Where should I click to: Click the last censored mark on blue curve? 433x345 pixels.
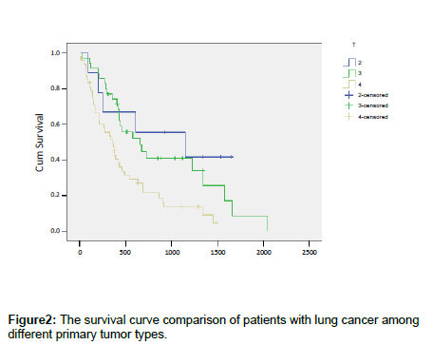232,157
